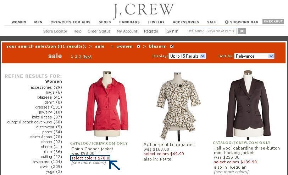This screenshot has width=288, height=175.
Task: Open the Help link
Action: [77, 31]
